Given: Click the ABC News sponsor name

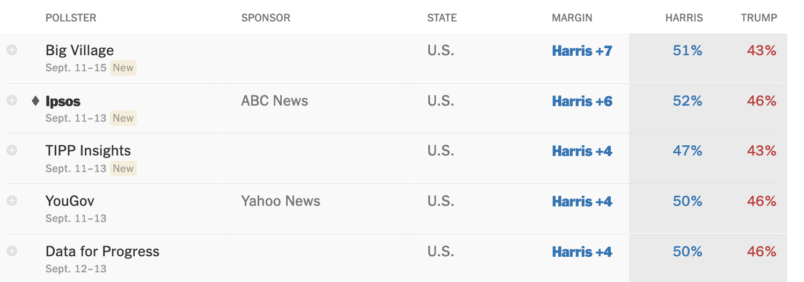Looking at the screenshot, I should (274, 101).
